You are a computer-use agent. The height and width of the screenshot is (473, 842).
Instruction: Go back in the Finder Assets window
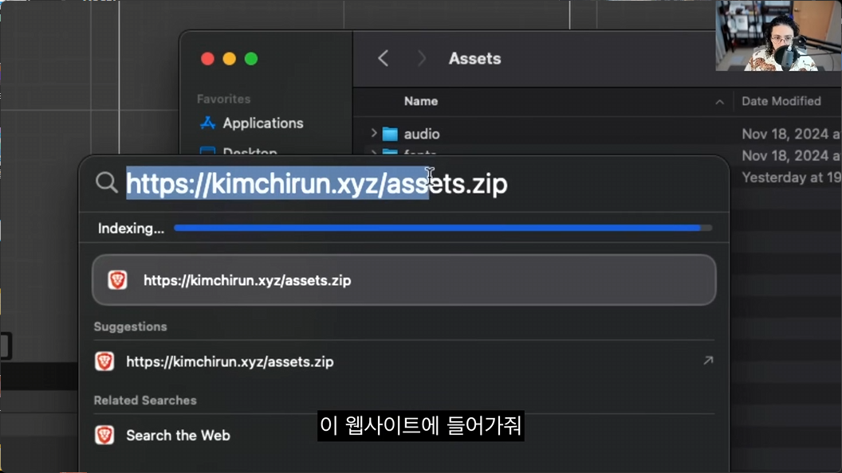pos(383,58)
